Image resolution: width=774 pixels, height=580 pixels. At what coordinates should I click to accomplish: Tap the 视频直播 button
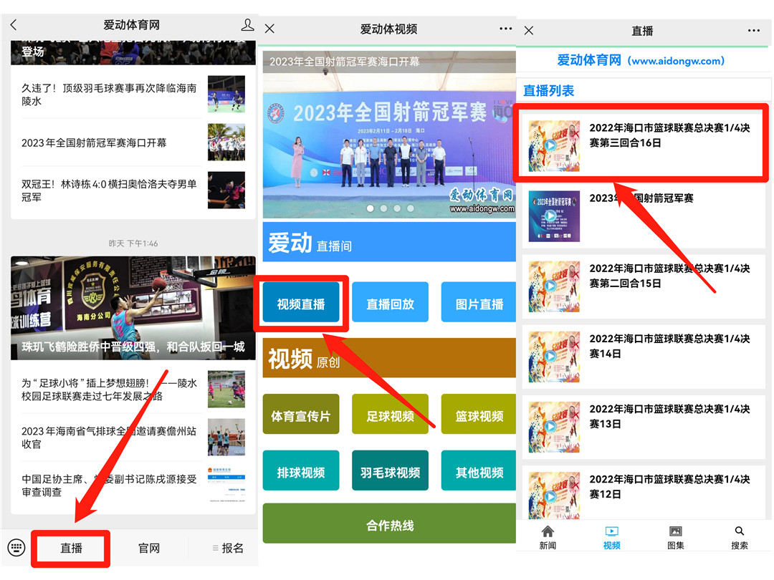[x=300, y=302]
